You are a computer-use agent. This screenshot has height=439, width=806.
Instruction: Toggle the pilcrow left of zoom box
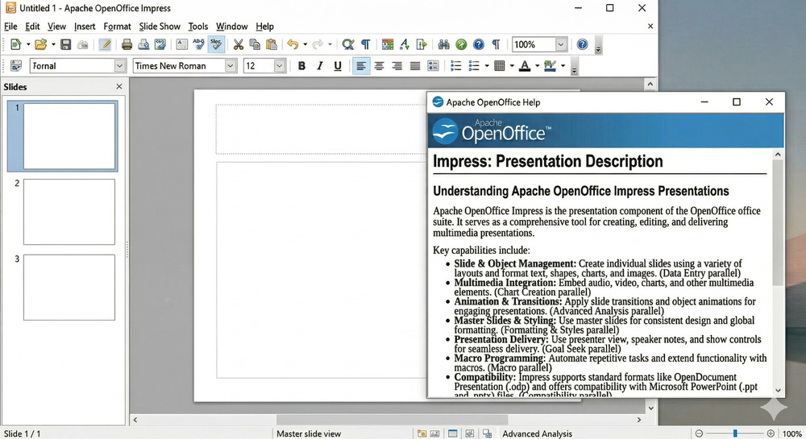(496, 44)
